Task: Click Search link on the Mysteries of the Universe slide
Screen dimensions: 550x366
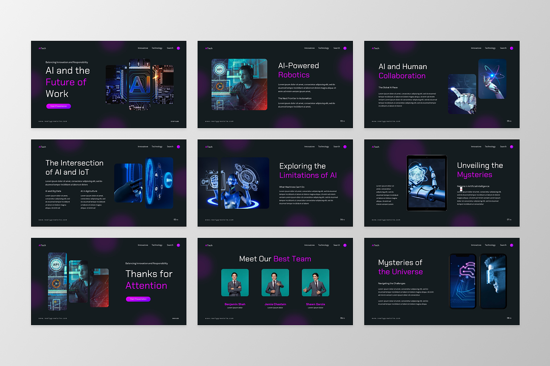Action: tap(503, 245)
